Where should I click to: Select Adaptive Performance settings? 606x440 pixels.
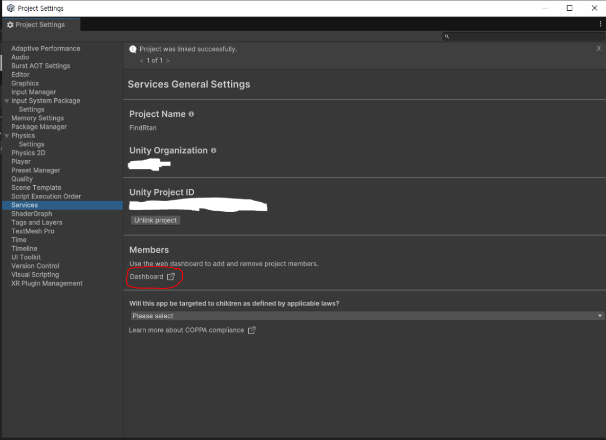pyautogui.click(x=46, y=48)
